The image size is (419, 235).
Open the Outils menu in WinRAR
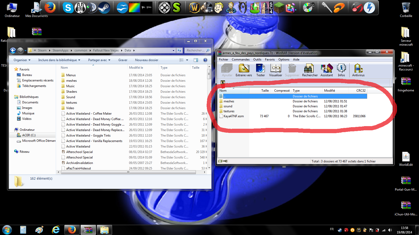[257, 60]
